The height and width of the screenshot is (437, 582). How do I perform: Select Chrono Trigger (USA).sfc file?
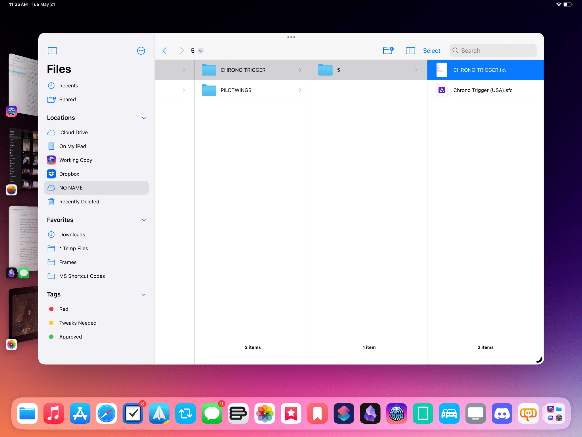[x=485, y=90]
